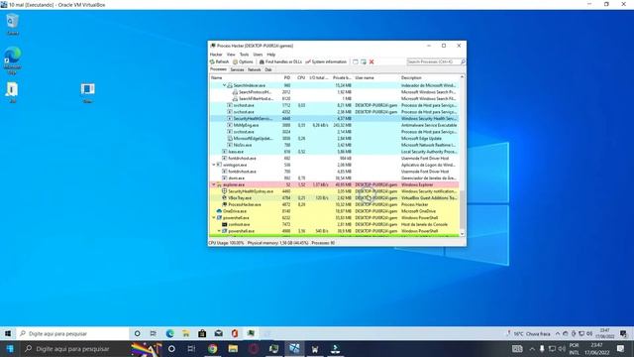Click the find window toolbar icon
Screen dimensions: 634x357
(356, 61)
